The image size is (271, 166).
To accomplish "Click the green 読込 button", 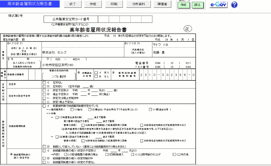I will pos(197,5).
